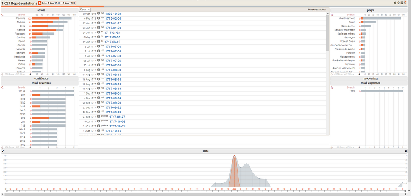The width and height of the screenshot is (411, 196).
Task: Collapse the total_expenses panel header
Action: tap(370, 83)
